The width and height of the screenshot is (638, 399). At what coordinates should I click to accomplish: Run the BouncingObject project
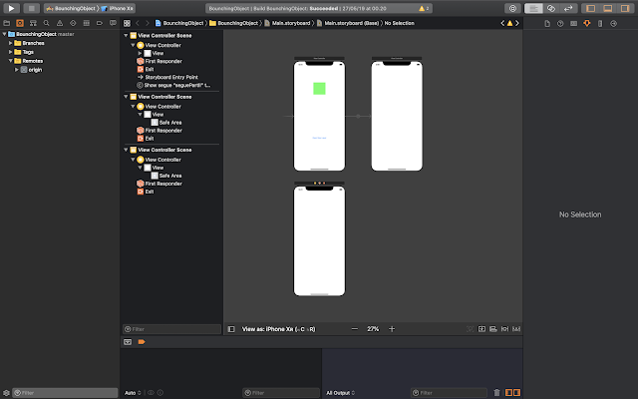[11, 8]
